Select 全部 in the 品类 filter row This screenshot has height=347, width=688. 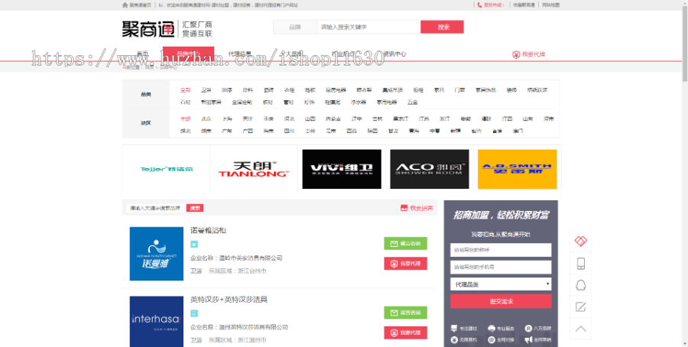click(185, 90)
